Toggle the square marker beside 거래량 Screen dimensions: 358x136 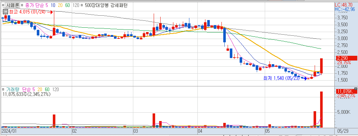tap(3, 90)
